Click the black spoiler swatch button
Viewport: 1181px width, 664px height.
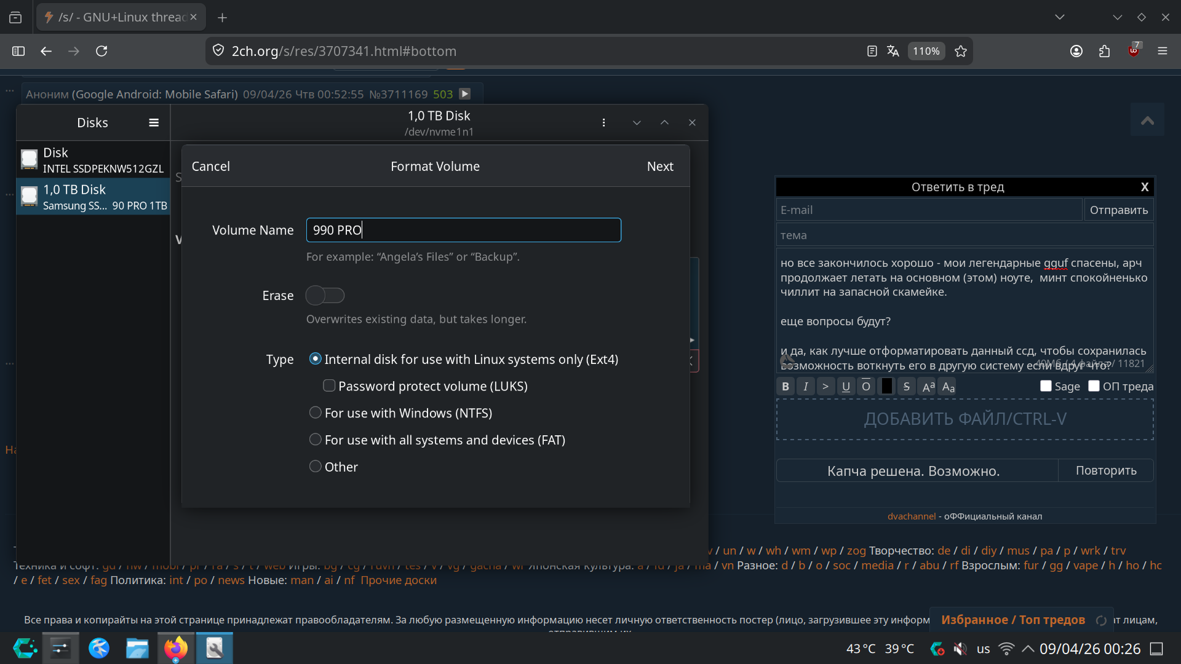(886, 387)
